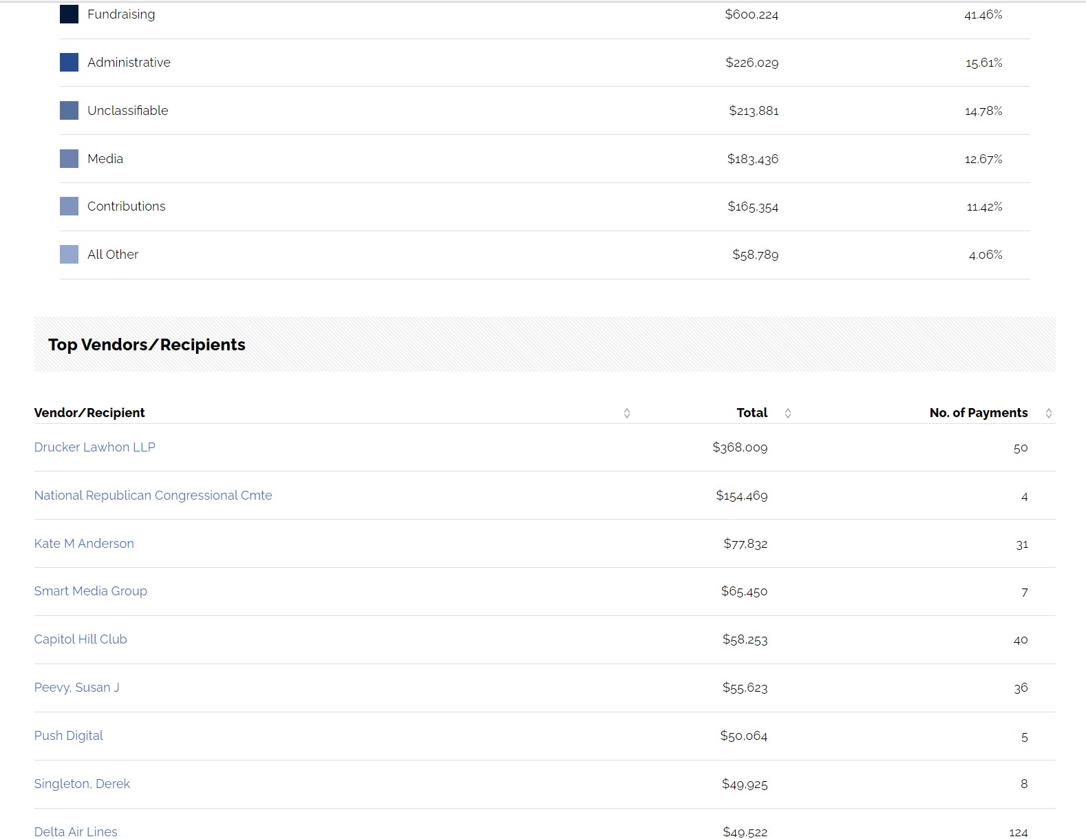Screen dimensions: 1086x839
Task: Select the 12.67% percentage value
Action: [x=983, y=159]
